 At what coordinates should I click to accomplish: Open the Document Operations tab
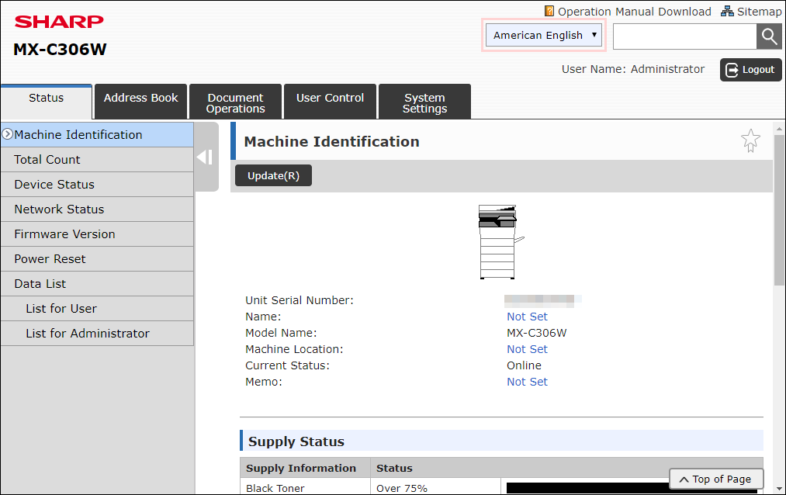[236, 102]
